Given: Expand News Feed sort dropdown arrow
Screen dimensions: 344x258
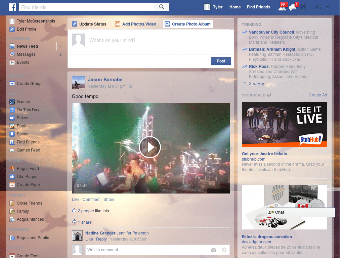Looking at the screenshot, I should tap(60, 46).
